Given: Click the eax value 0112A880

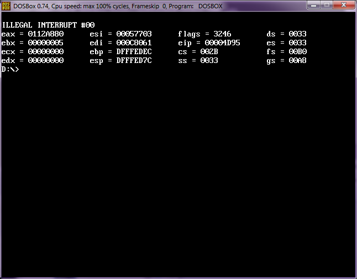Looking at the screenshot, I should [x=46, y=34].
